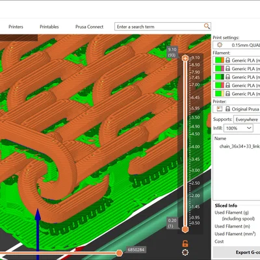260x260 pixels.
Task: Expand the Infill 100% dropdown
Action: (x=239, y=128)
